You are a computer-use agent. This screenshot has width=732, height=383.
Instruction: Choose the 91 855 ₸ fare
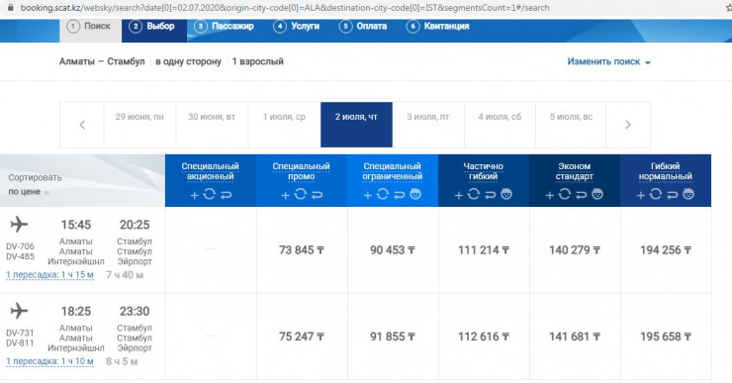pyautogui.click(x=393, y=336)
